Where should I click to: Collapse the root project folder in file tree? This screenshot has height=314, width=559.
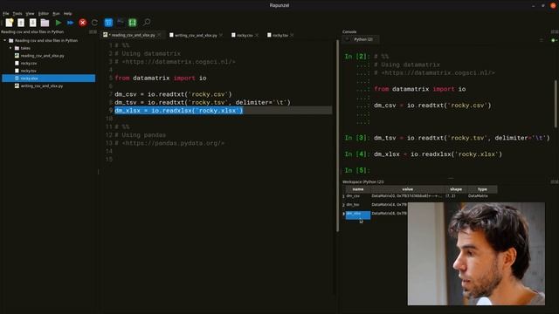pyautogui.click(x=5, y=41)
